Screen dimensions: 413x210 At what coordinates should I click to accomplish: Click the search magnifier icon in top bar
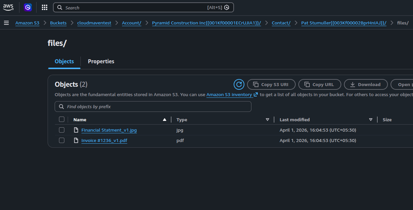coord(59,7)
